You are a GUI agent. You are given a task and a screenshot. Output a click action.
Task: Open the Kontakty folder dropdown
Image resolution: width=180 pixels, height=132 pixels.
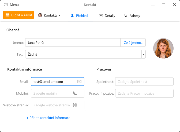(49, 15)
